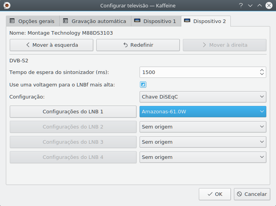Open the Gravação automática tab
Screen dimensions: 276x206
click(x=95, y=21)
